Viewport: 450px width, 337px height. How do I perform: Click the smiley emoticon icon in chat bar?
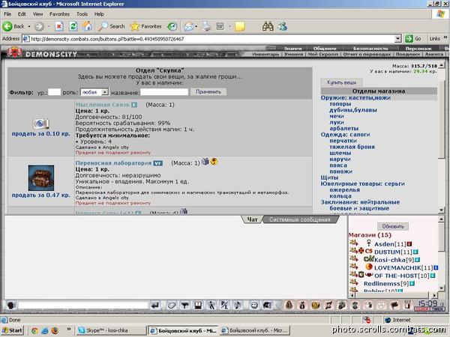[x=254, y=306]
